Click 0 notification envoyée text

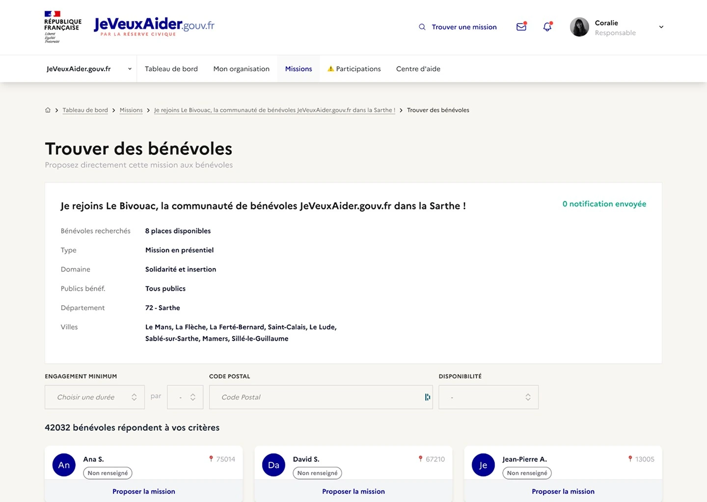pyautogui.click(x=604, y=204)
